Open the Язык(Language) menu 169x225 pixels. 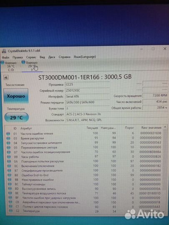(x=85, y=57)
